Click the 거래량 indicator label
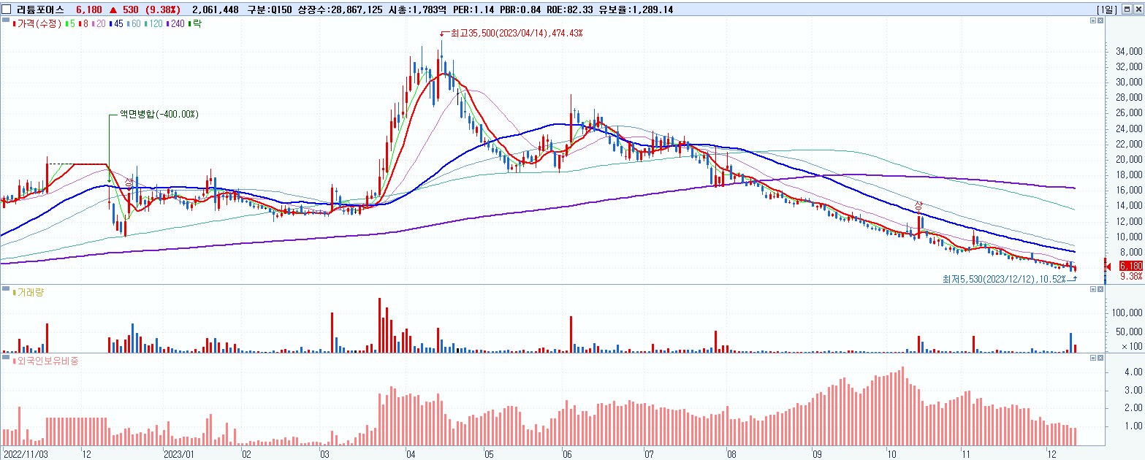Image resolution: width=1145 pixels, height=460 pixels. (28, 292)
